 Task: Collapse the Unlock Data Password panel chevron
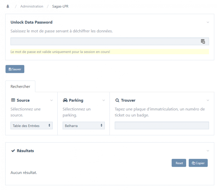click(x=208, y=22)
